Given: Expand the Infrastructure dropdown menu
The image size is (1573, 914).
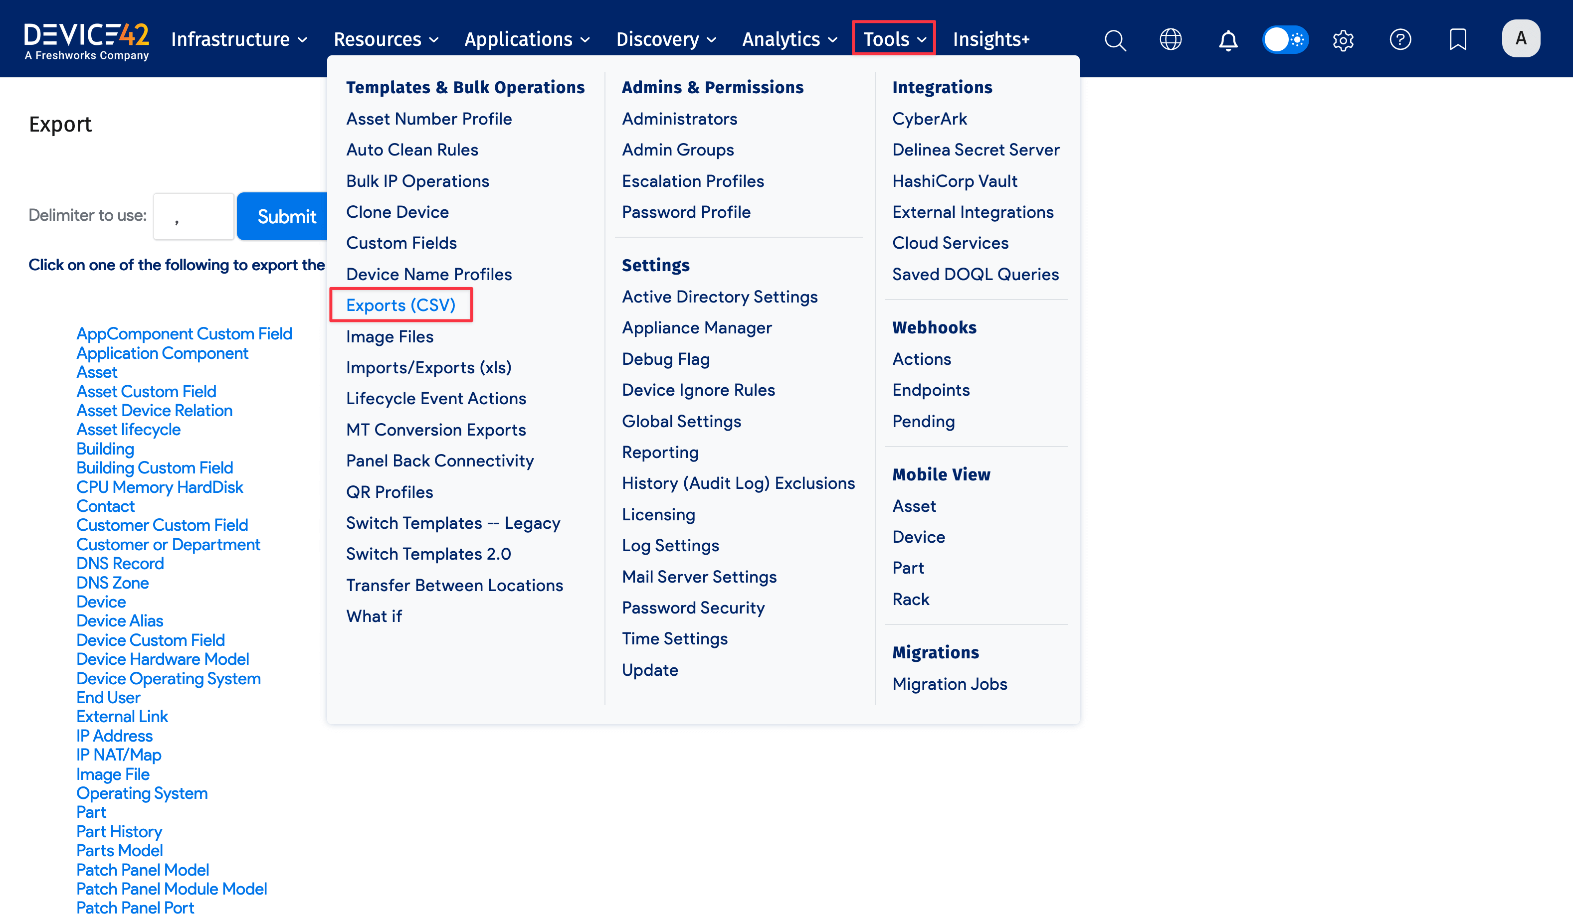Looking at the screenshot, I should pos(239,40).
